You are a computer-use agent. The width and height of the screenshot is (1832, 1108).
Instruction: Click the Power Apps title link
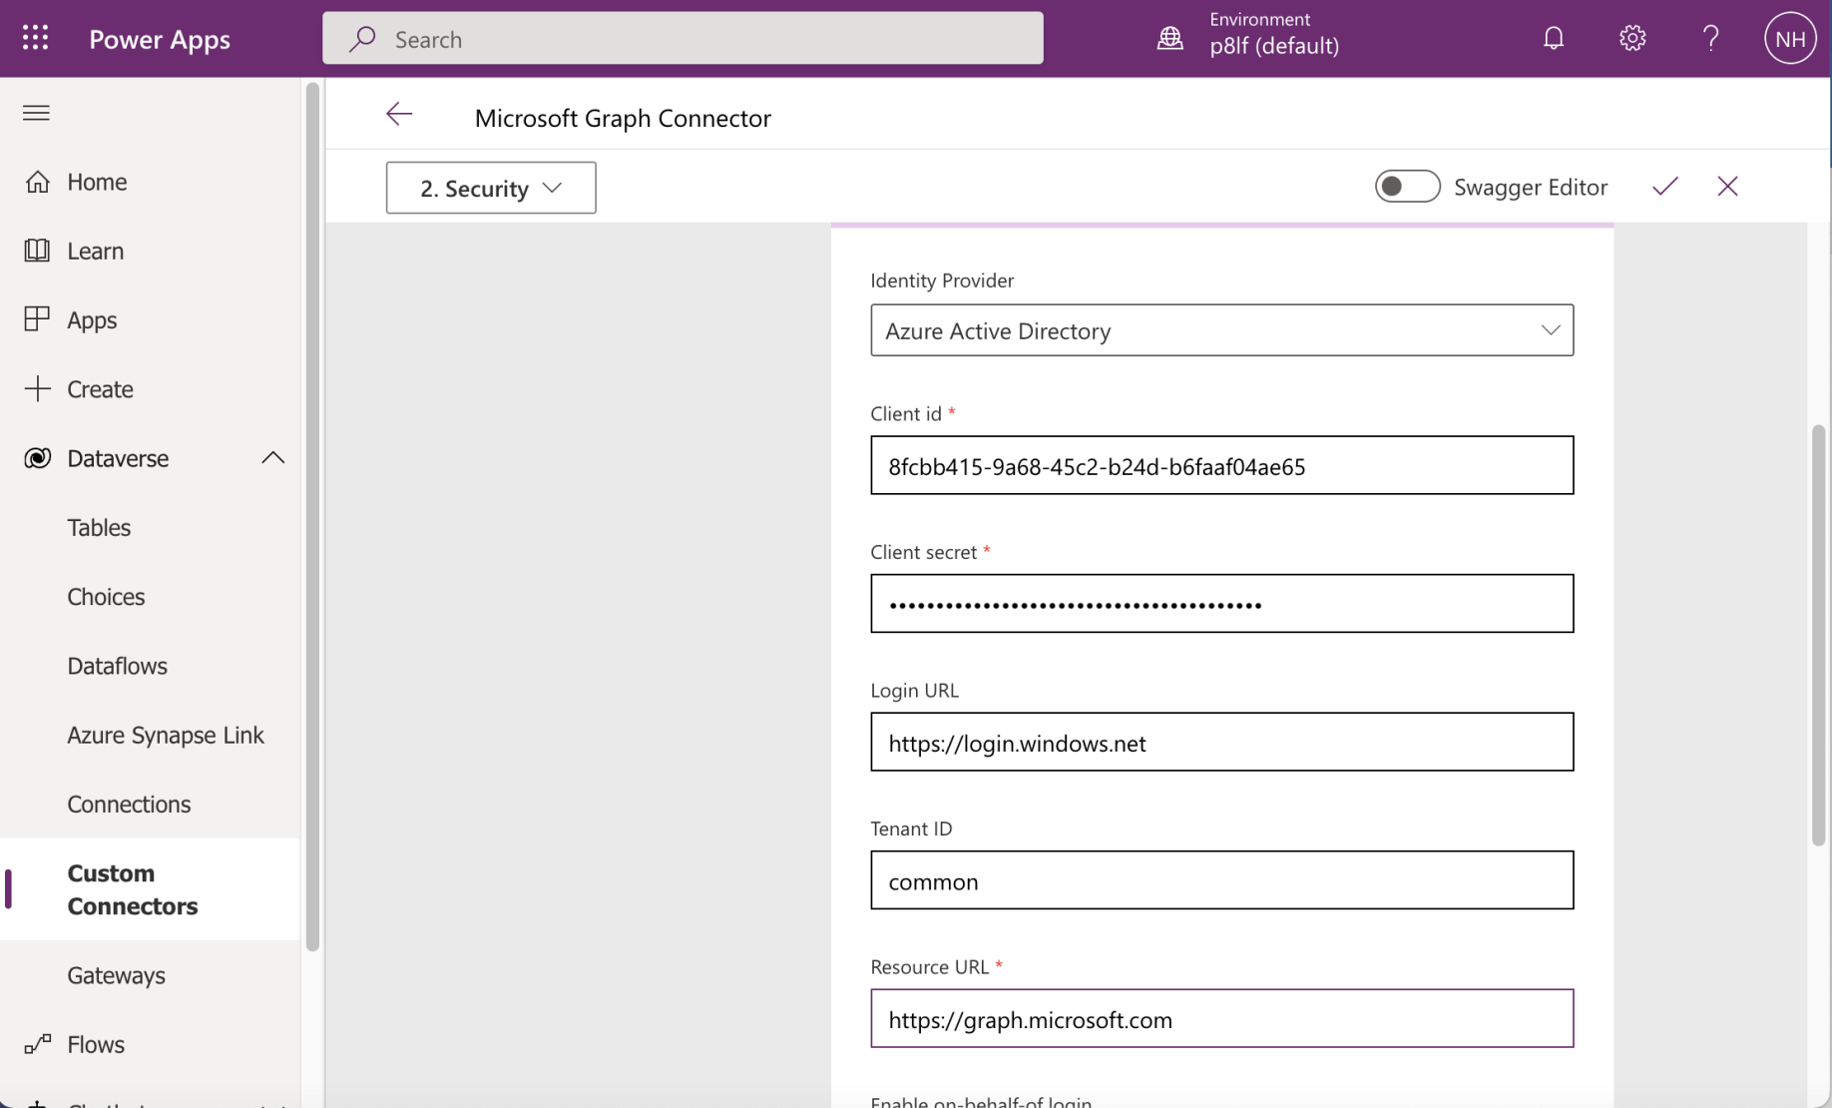(160, 39)
